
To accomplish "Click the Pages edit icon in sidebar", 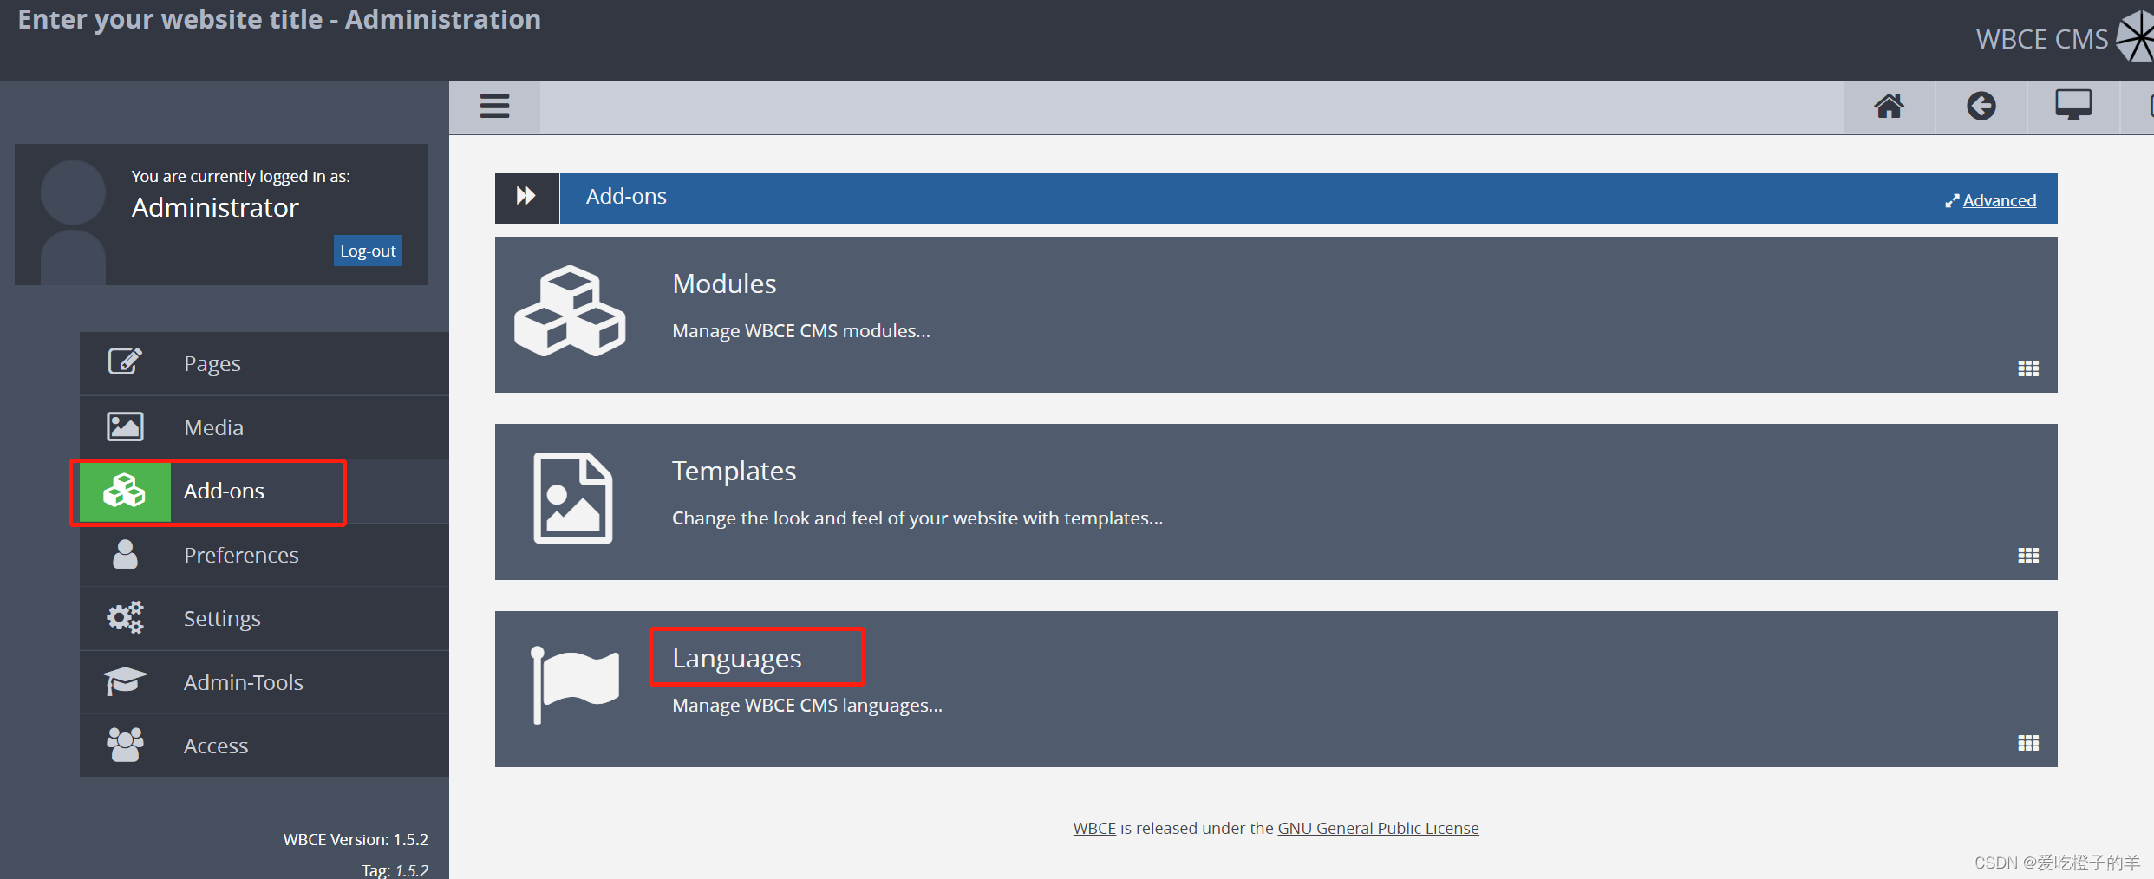I will point(125,361).
